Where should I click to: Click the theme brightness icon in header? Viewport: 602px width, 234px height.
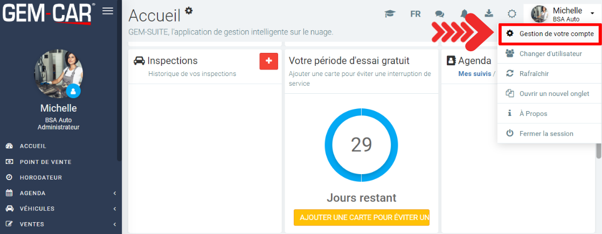tap(512, 14)
